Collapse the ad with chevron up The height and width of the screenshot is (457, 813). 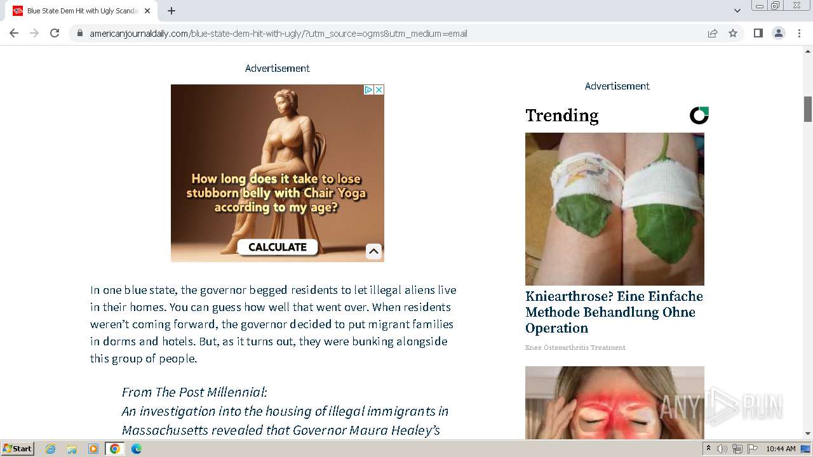tap(373, 251)
